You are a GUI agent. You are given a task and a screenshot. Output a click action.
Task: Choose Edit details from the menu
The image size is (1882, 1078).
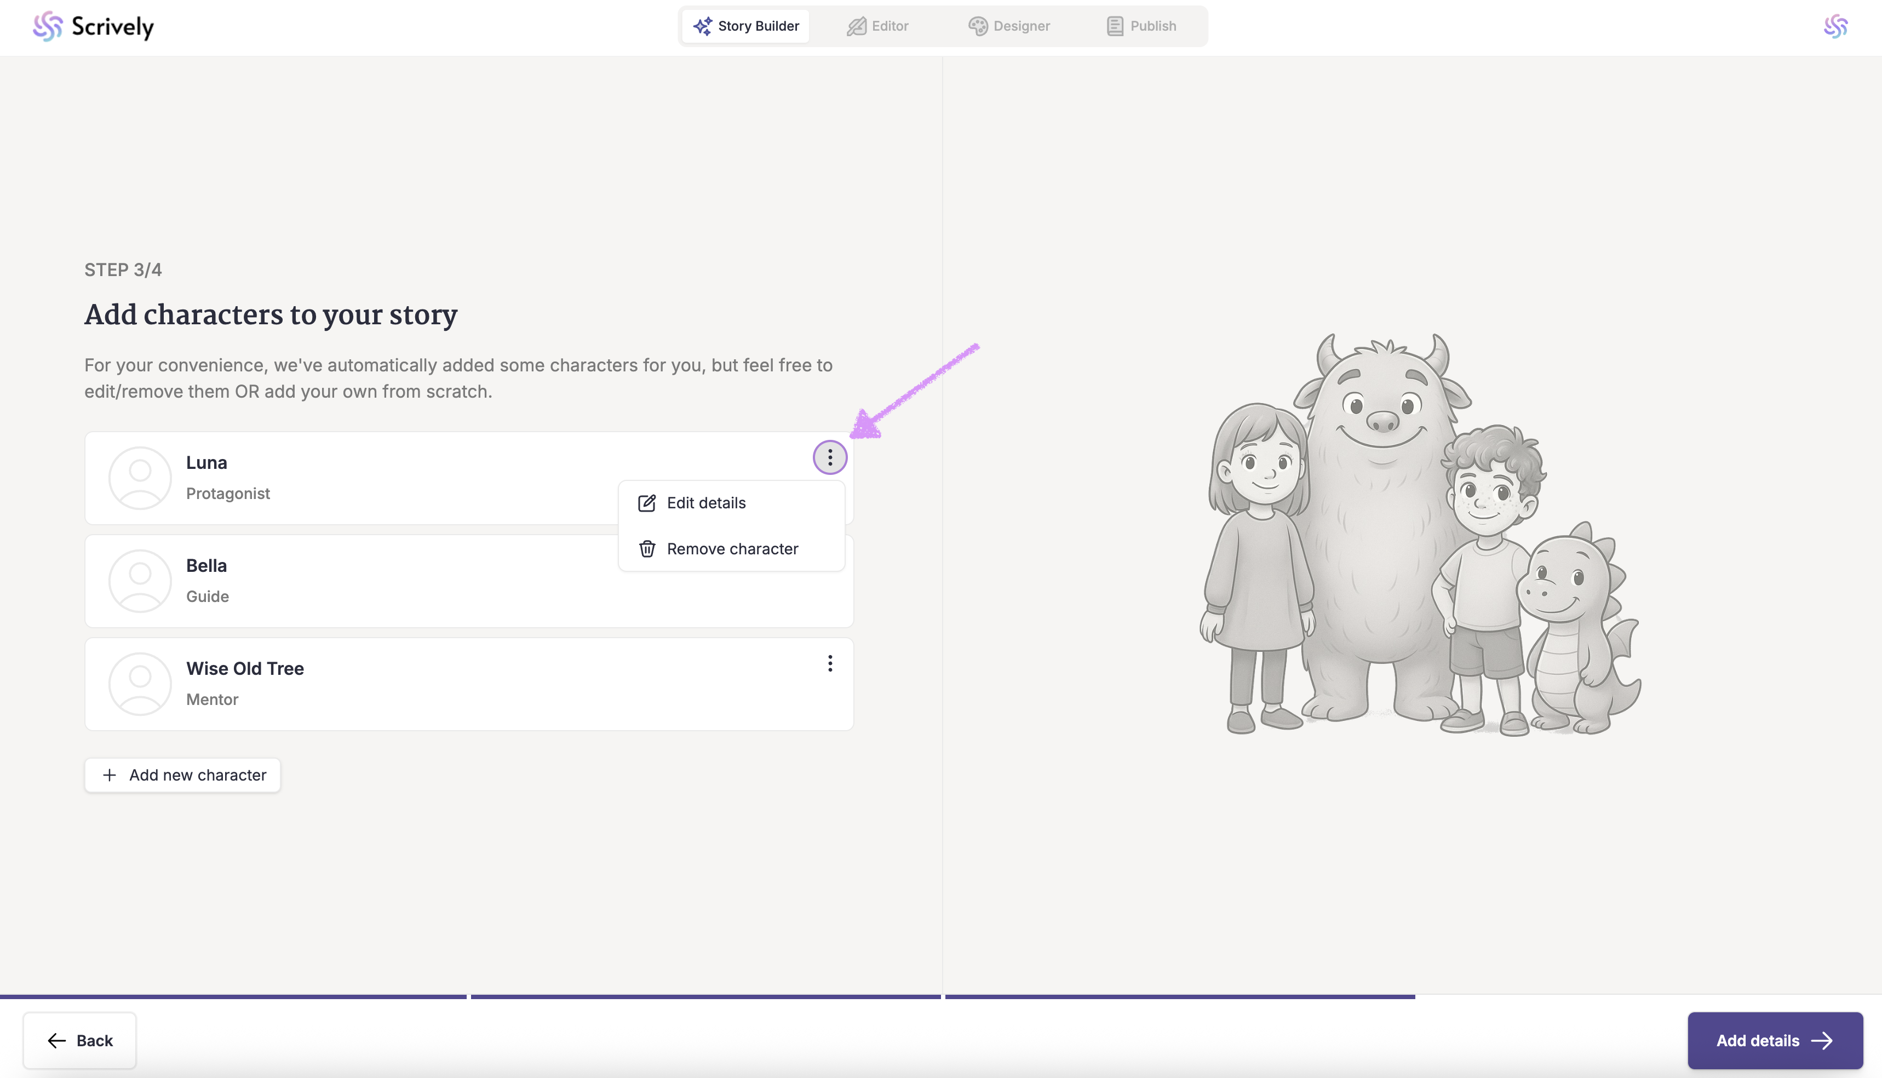click(x=705, y=503)
